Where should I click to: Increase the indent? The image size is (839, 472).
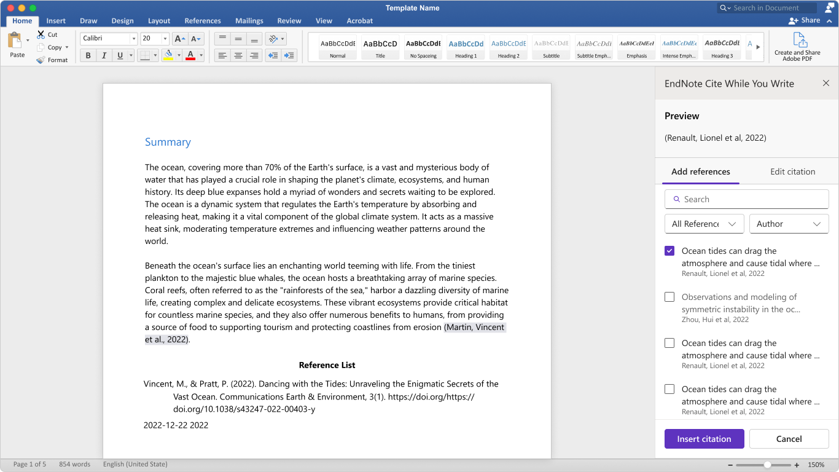click(x=289, y=55)
